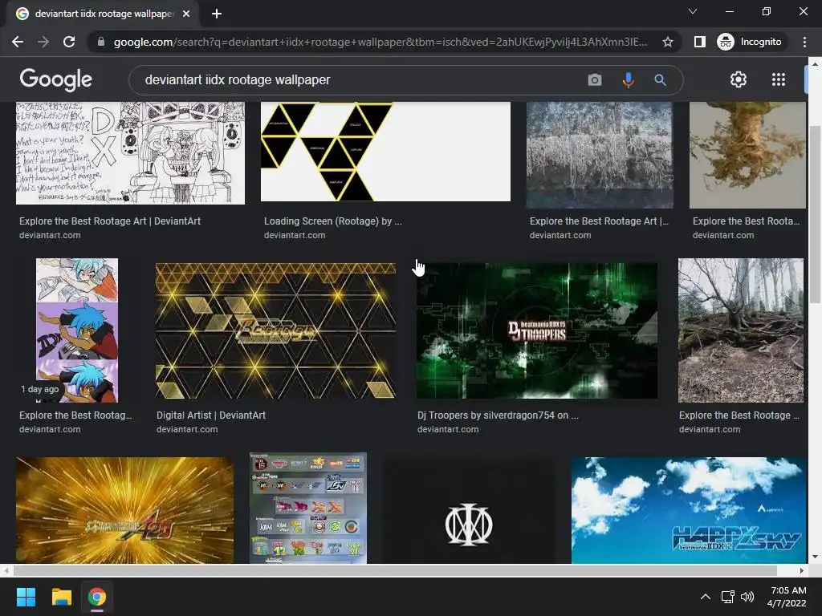Screen dimensions: 822x616
Task: Open the IIDX logos collage thumbnail
Action: [x=308, y=508]
